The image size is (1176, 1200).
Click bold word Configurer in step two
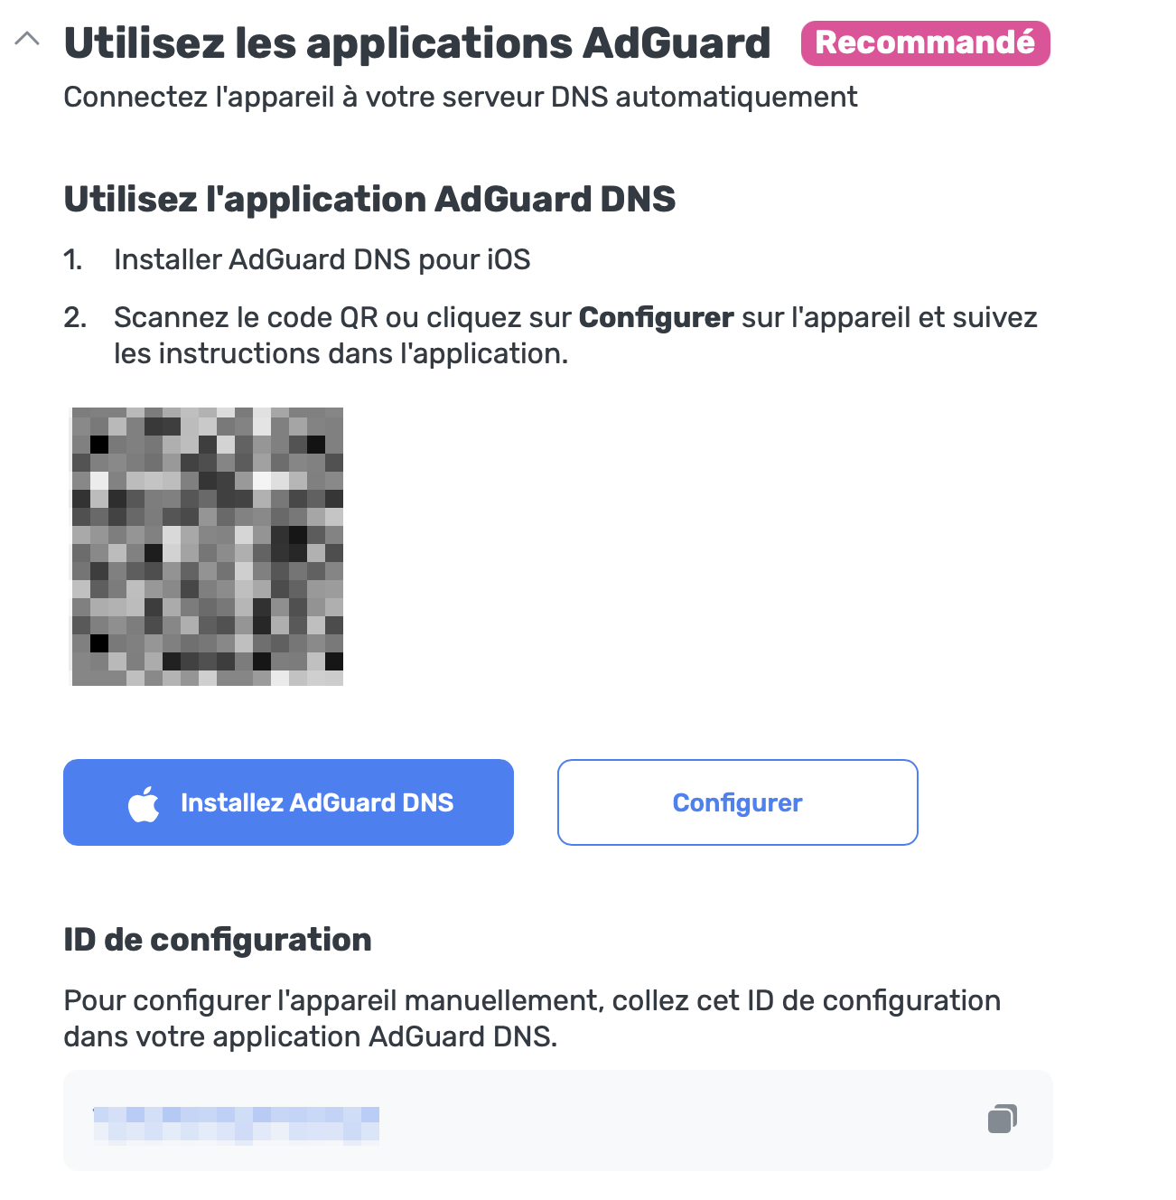tap(656, 318)
